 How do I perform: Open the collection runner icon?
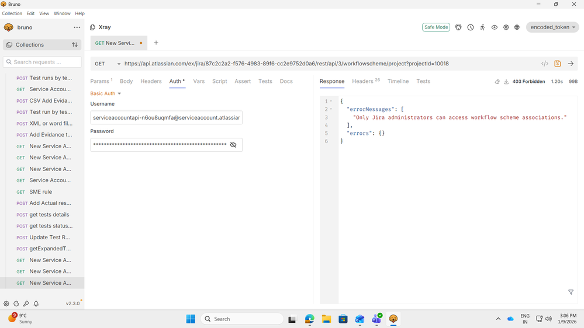(x=482, y=27)
